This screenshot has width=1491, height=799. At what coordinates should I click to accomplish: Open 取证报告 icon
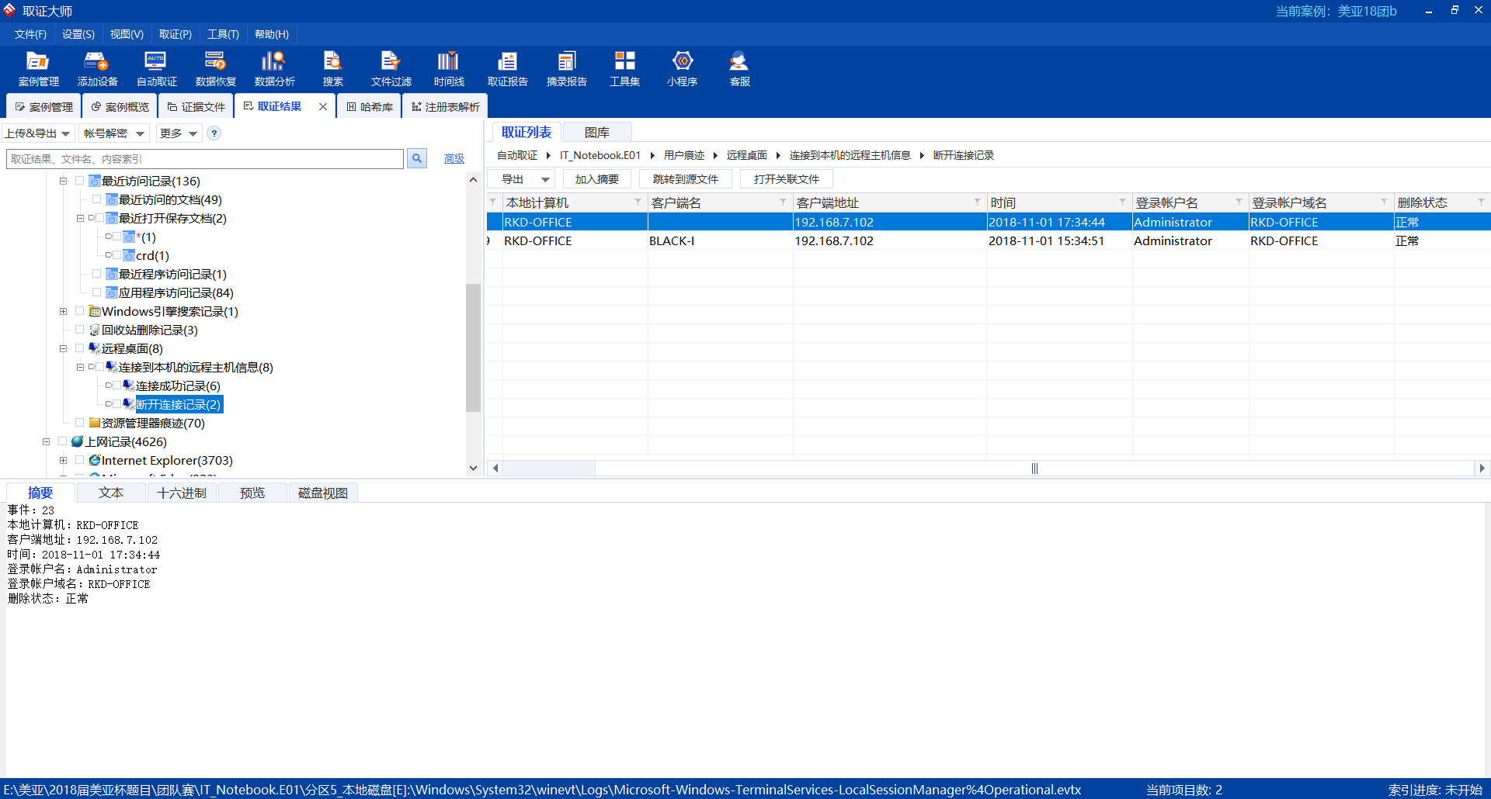pos(507,69)
